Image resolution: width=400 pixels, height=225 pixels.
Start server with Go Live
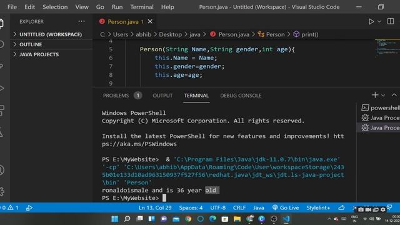coord(286,207)
